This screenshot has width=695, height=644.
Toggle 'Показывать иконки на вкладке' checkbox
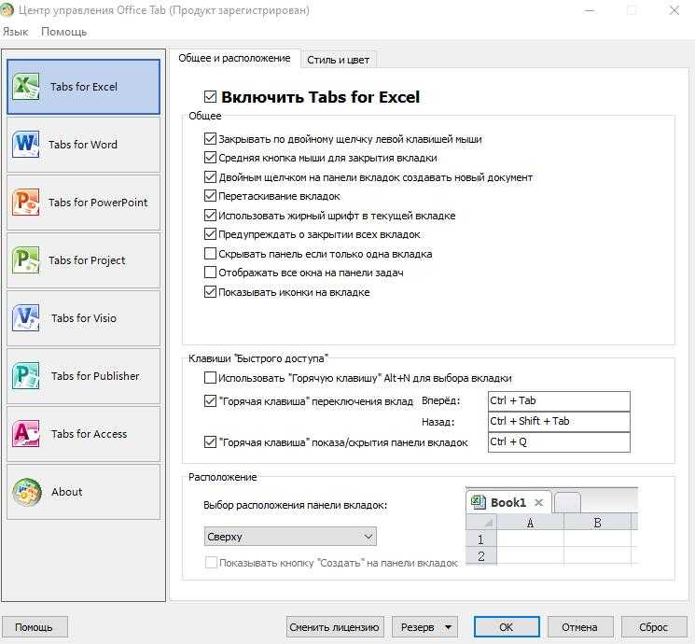[210, 292]
